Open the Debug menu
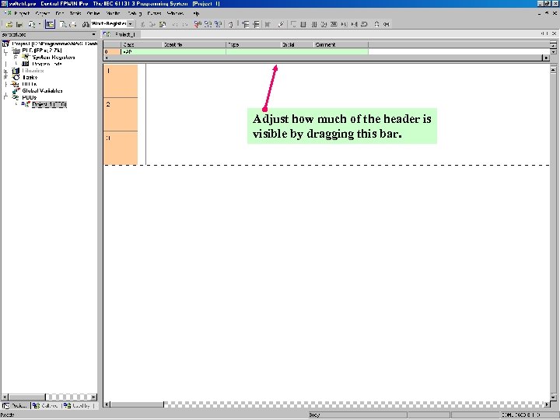The height and width of the screenshot is (420, 560). pos(135,13)
